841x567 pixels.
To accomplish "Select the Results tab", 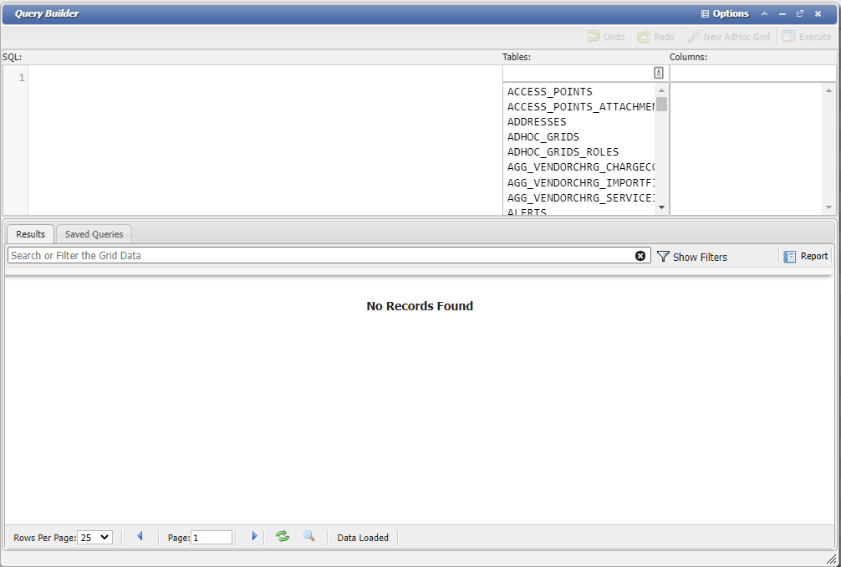I will point(31,234).
